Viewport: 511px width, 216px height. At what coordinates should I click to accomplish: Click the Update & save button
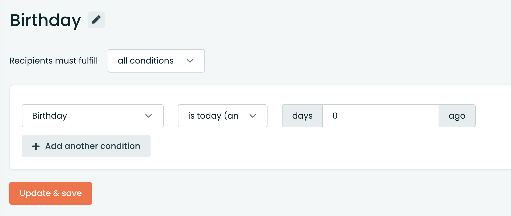click(x=51, y=193)
